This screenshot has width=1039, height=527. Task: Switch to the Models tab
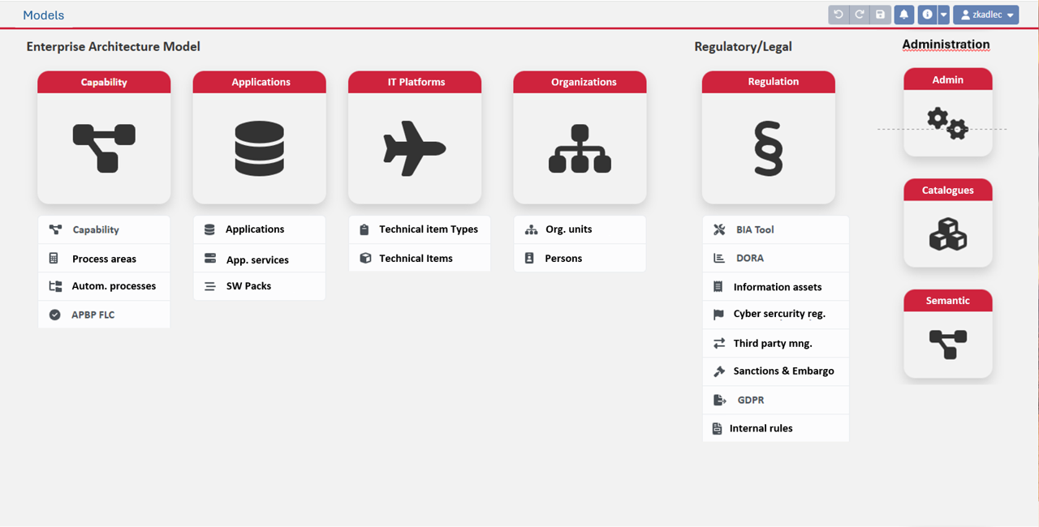tap(44, 15)
